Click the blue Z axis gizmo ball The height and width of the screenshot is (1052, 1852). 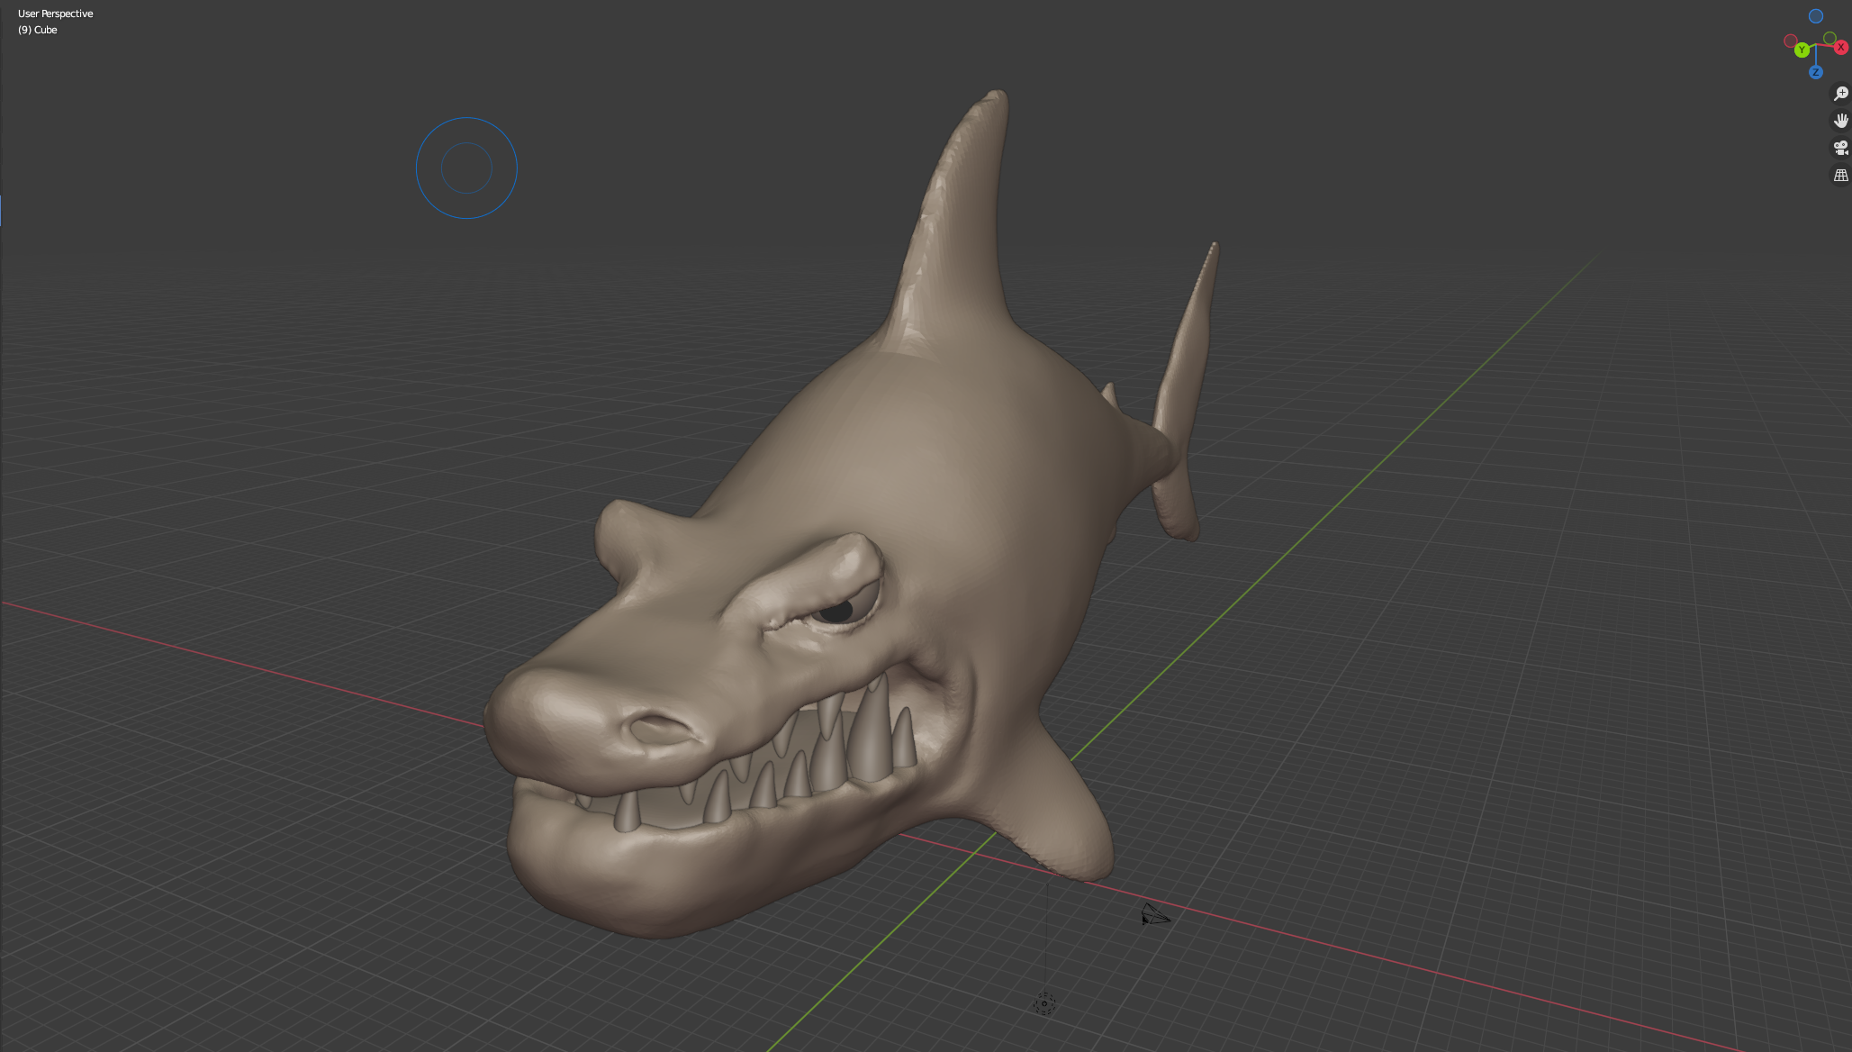1816,72
